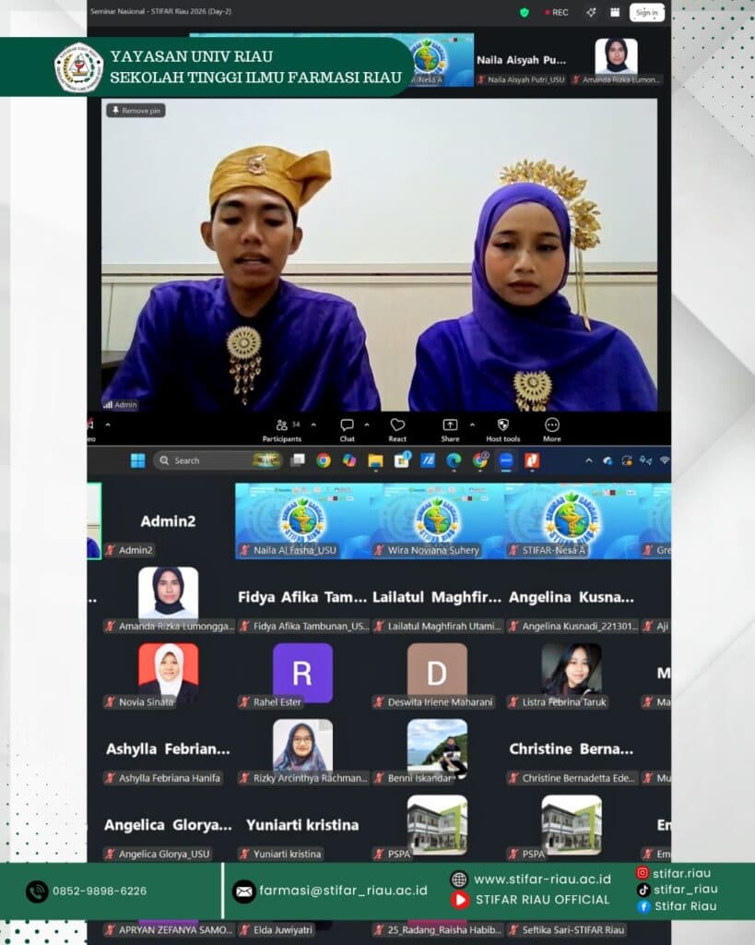755x945 pixels.
Task: Expand the video options caret
Action: coord(108,425)
